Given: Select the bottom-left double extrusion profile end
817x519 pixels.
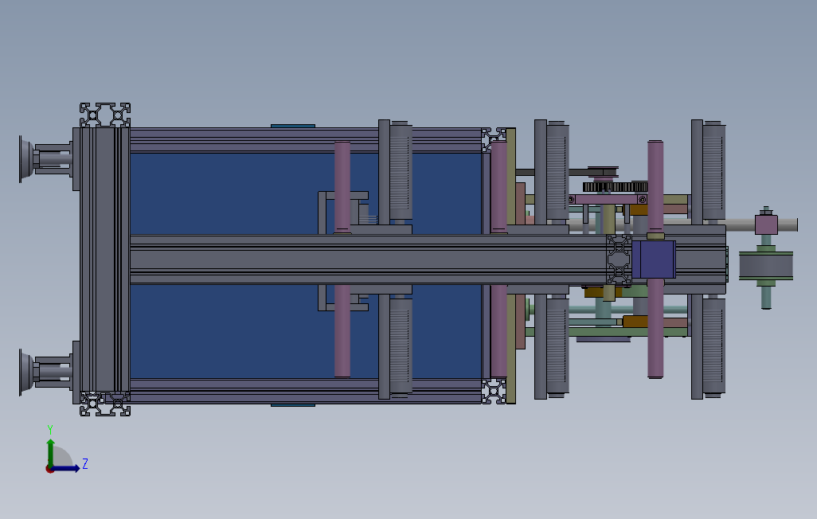Looking at the screenshot, I should [x=105, y=404].
